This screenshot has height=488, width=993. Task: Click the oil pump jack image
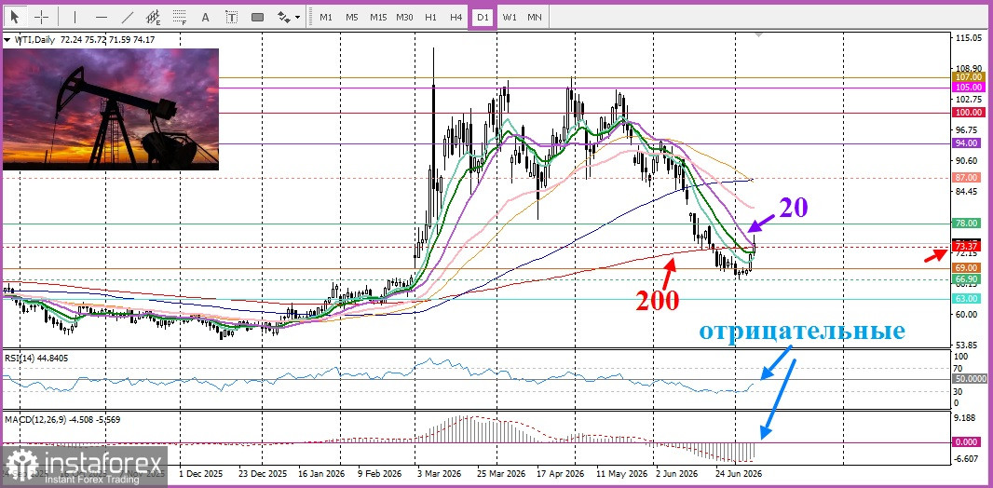click(111, 110)
